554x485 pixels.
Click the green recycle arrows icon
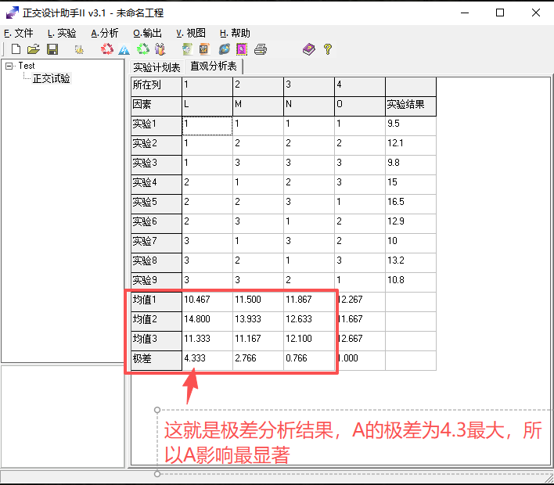(x=143, y=49)
